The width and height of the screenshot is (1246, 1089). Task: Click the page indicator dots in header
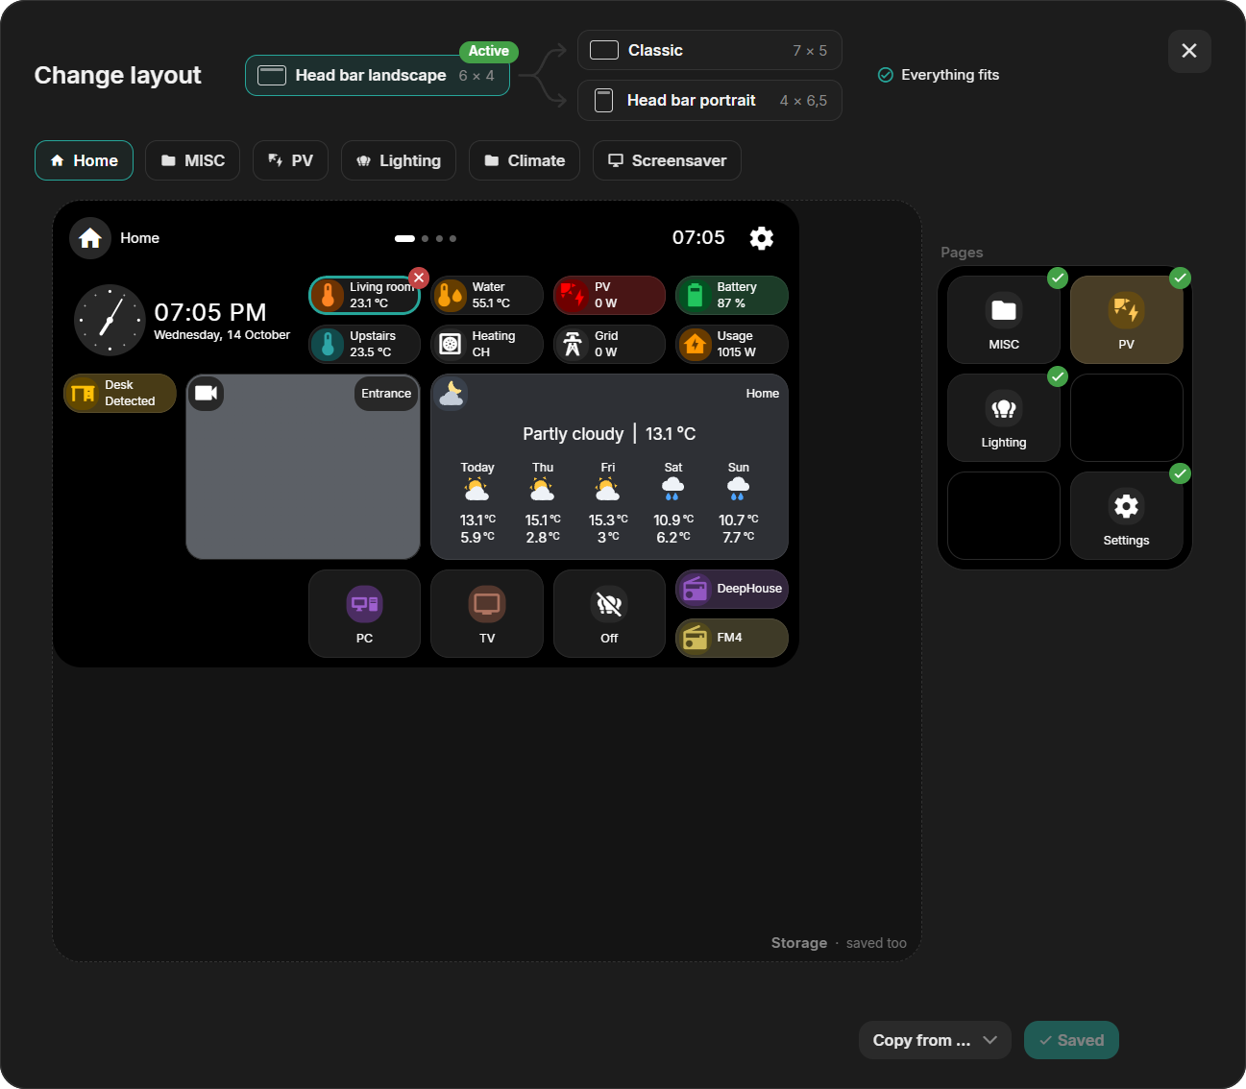426,238
